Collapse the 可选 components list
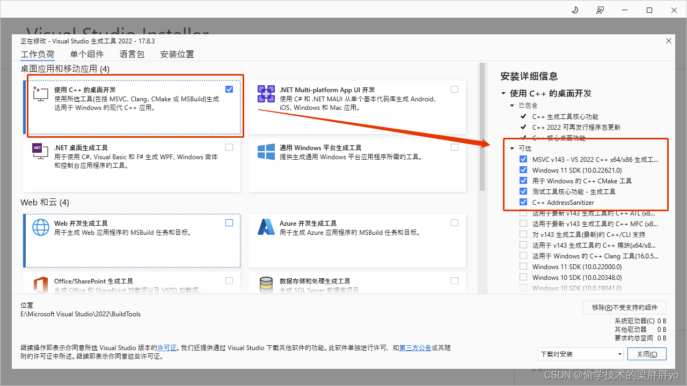Screen dimensions: 687x386 click(x=511, y=148)
